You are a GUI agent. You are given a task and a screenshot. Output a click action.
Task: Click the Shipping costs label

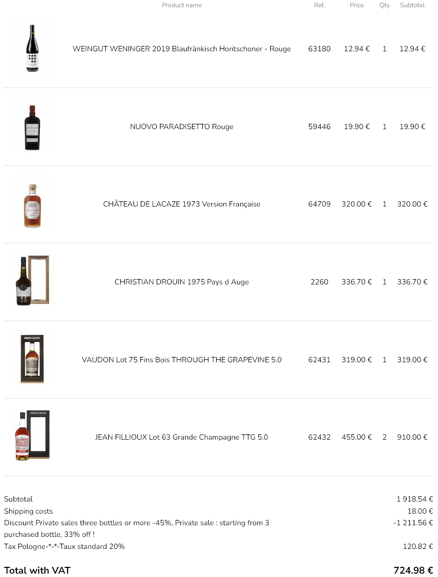point(29,511)
